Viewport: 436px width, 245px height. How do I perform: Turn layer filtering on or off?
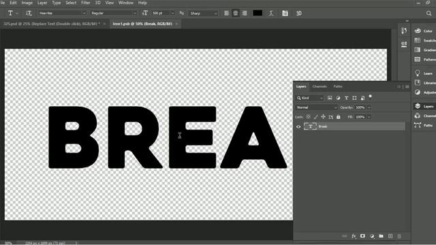(370, 97)
